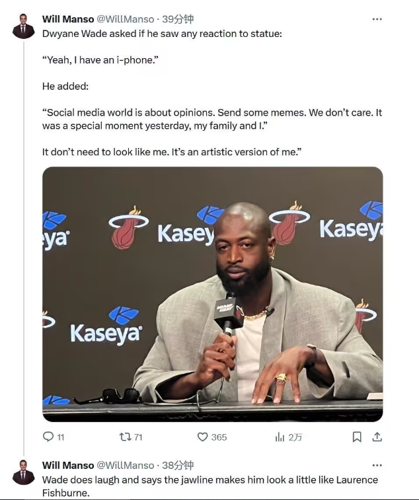Screen dimensions: 419x500
Task: Click the 365 likes count
Action: click(x=219, y=437)
